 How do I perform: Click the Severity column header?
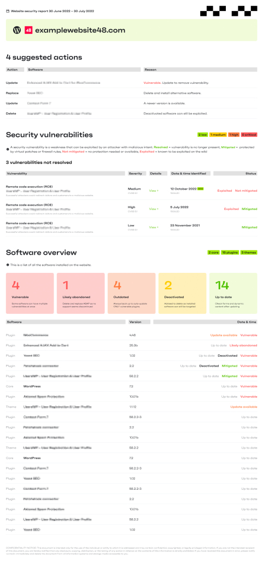[137, 174]
